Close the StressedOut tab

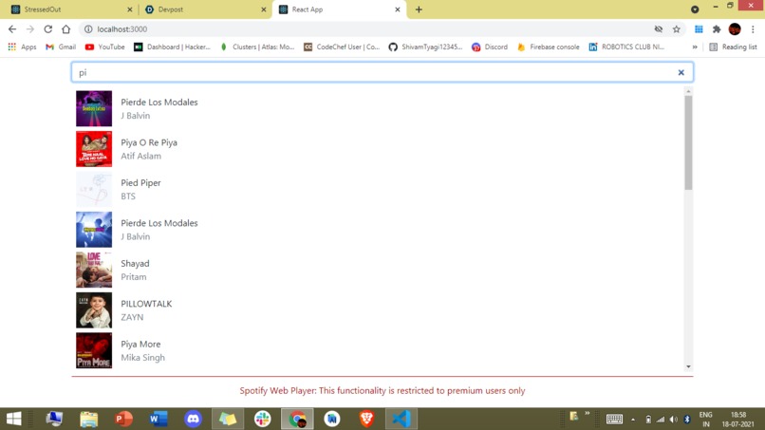[129, 9]
